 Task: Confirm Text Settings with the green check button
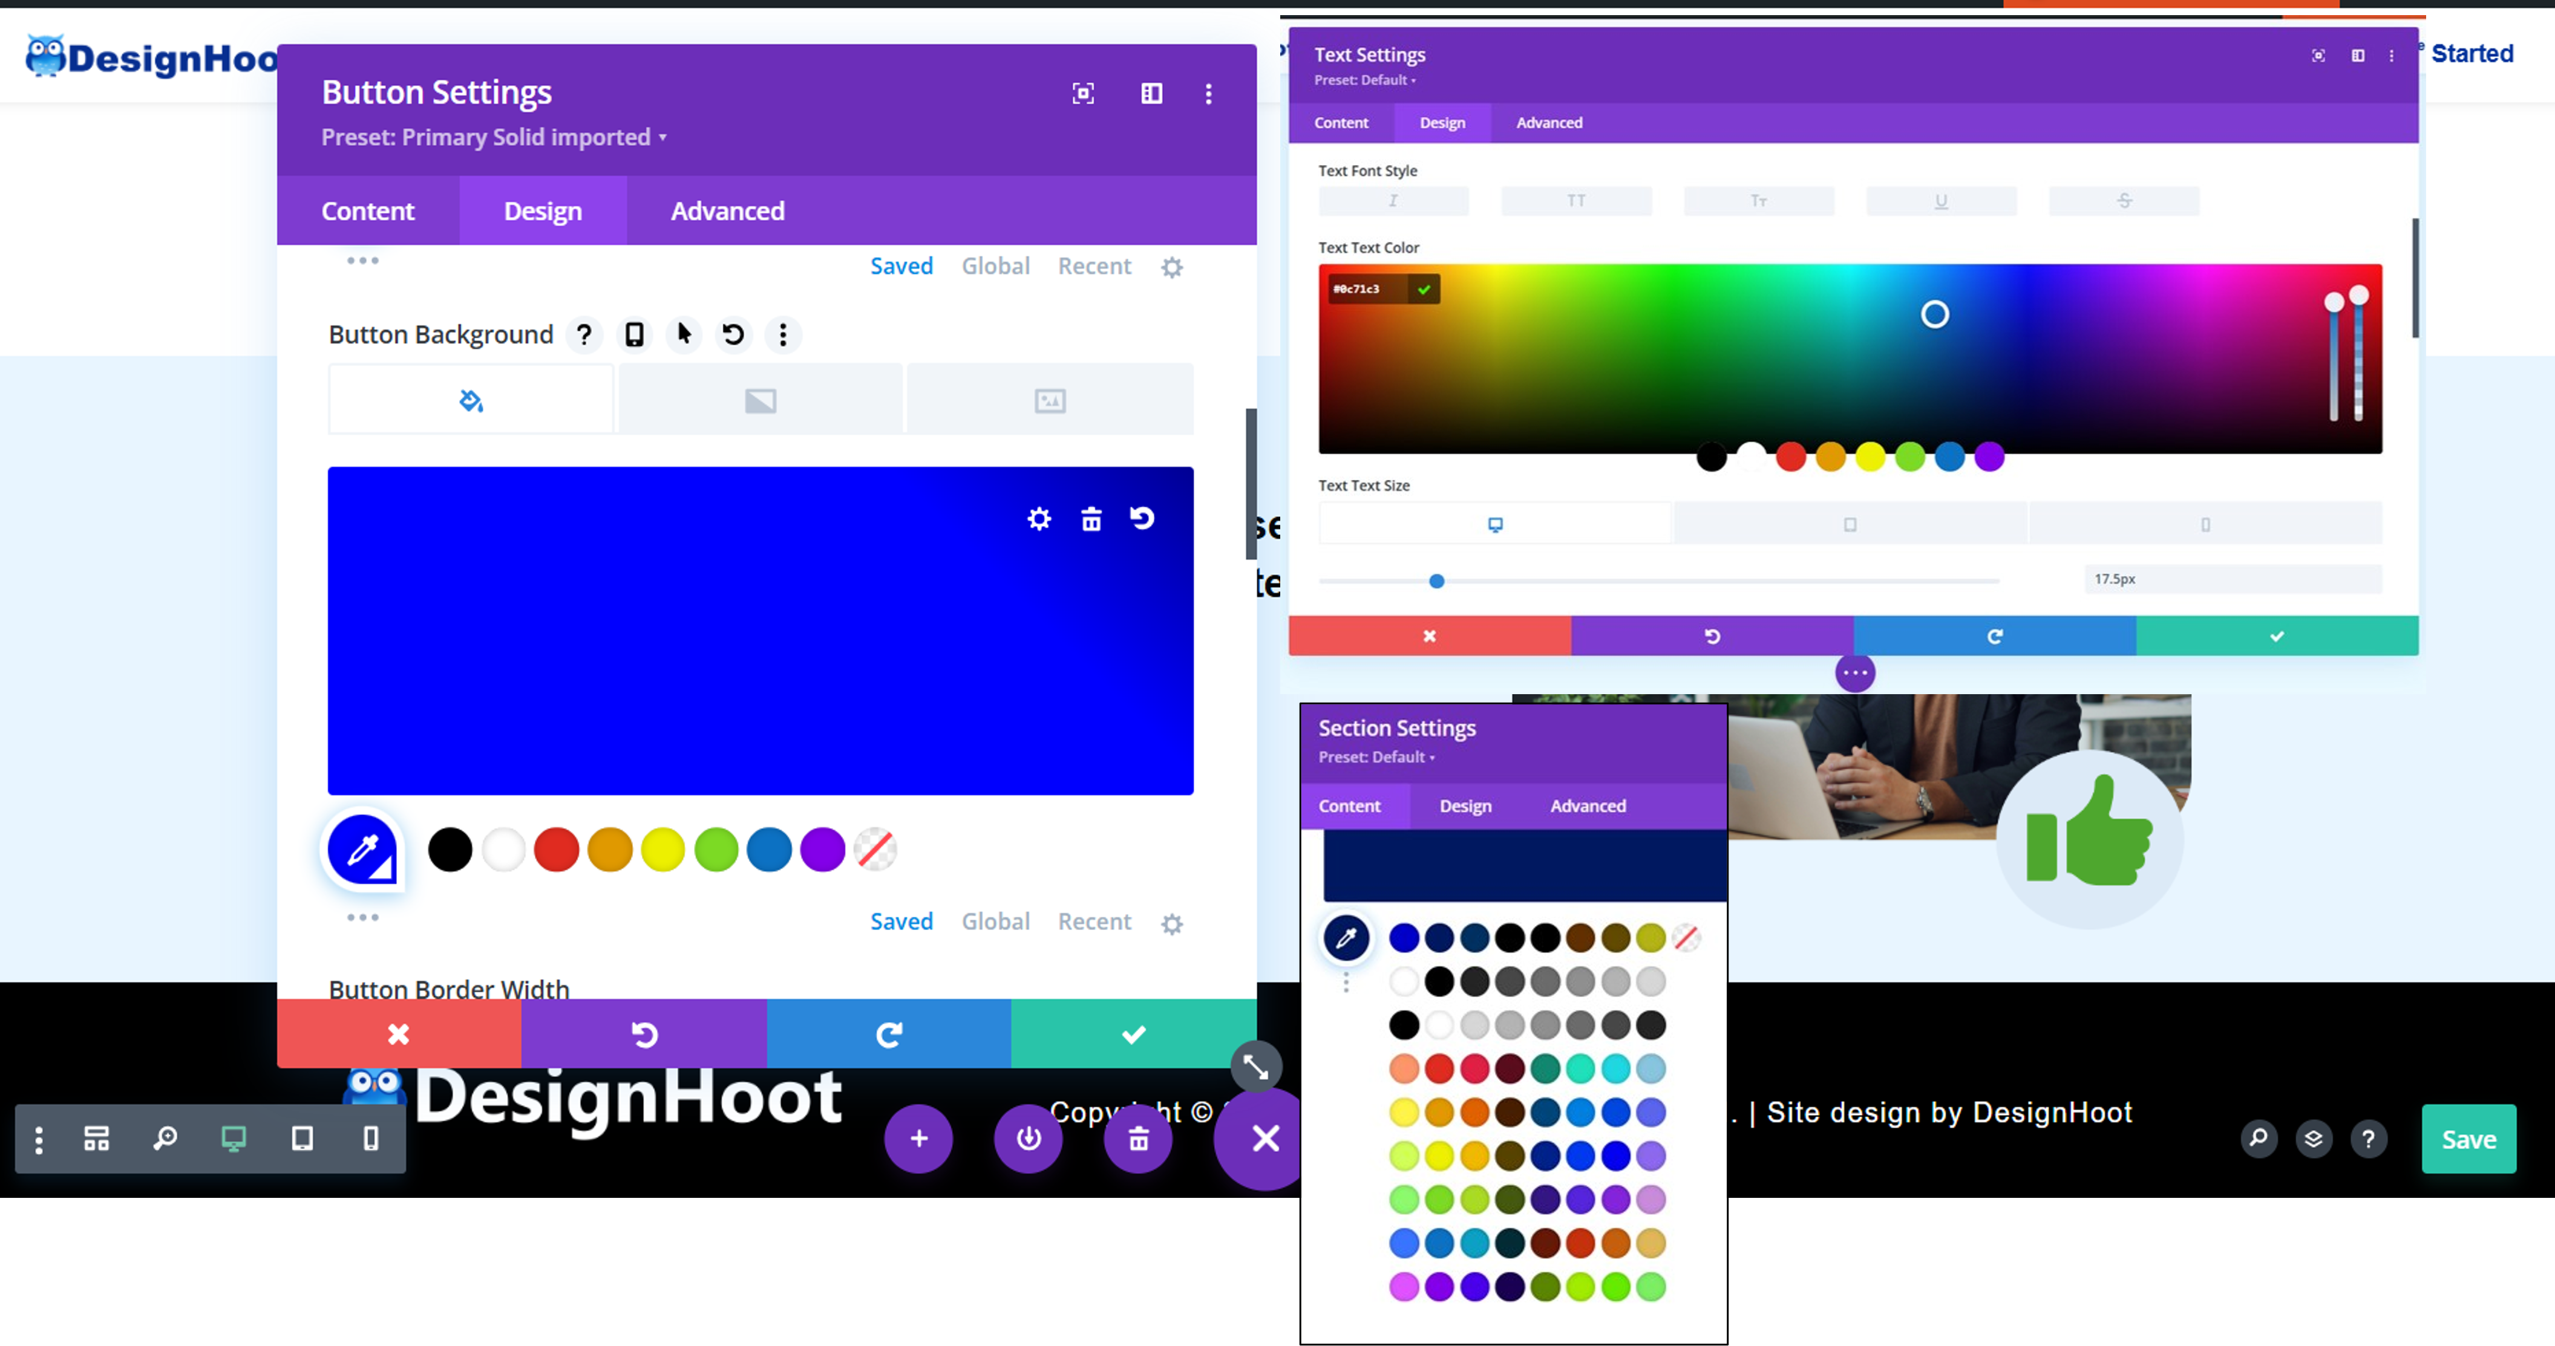(x=2277, y=636)
